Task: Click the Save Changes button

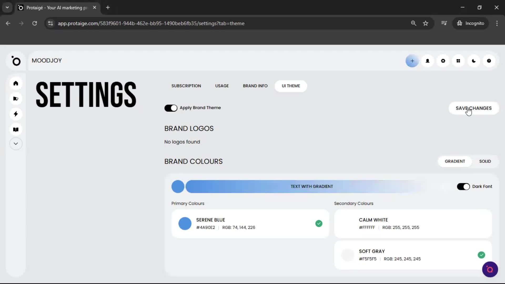Action: 473,108
